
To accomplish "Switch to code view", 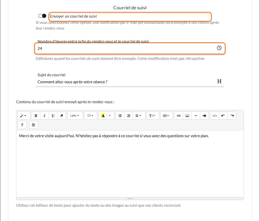I will (214, 116).
